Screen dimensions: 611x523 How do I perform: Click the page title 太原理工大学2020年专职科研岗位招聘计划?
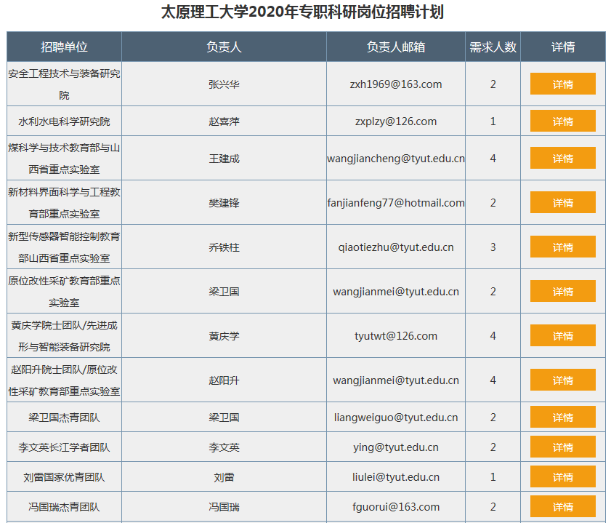click(x=303, y=12)
